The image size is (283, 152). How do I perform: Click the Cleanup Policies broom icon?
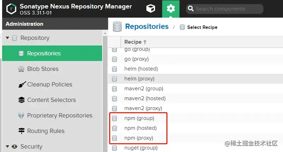pyautogui.click(x=22, y=85)
